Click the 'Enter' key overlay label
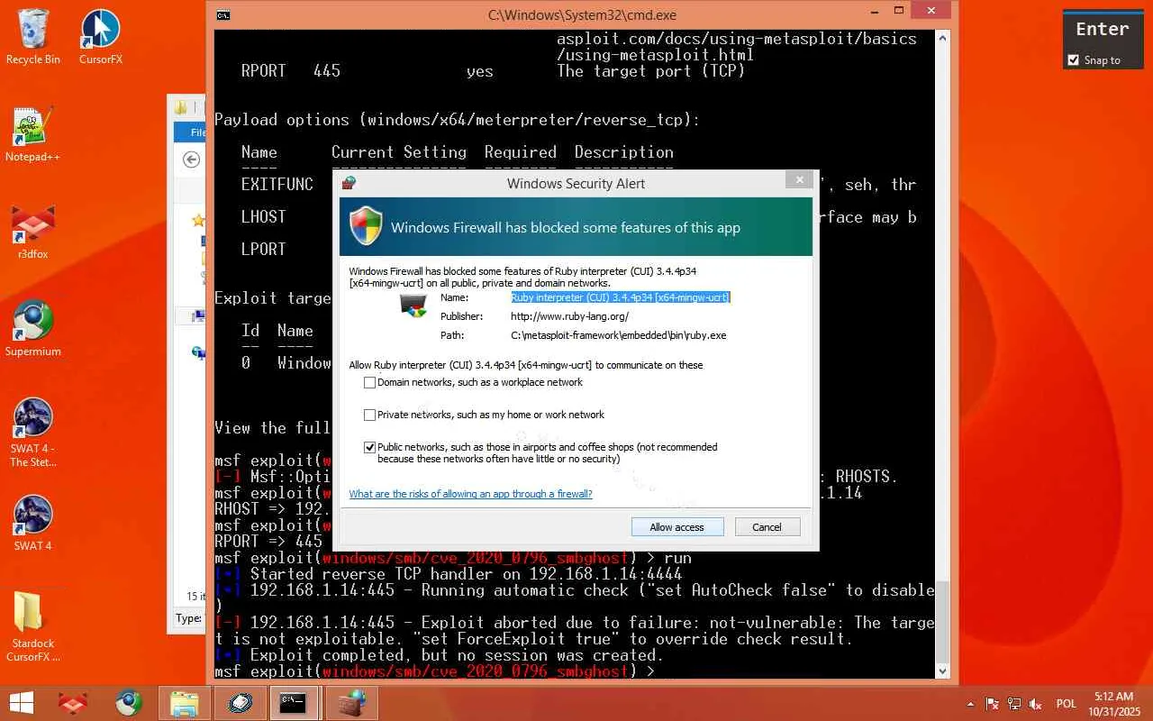Viewport: 1153px width, 721px height. point(1103,29)
